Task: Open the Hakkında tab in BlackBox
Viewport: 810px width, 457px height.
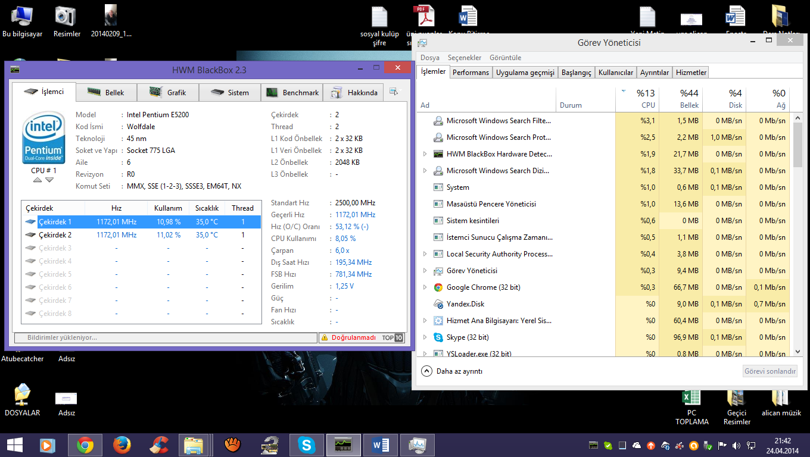Action: click(354, 92)
